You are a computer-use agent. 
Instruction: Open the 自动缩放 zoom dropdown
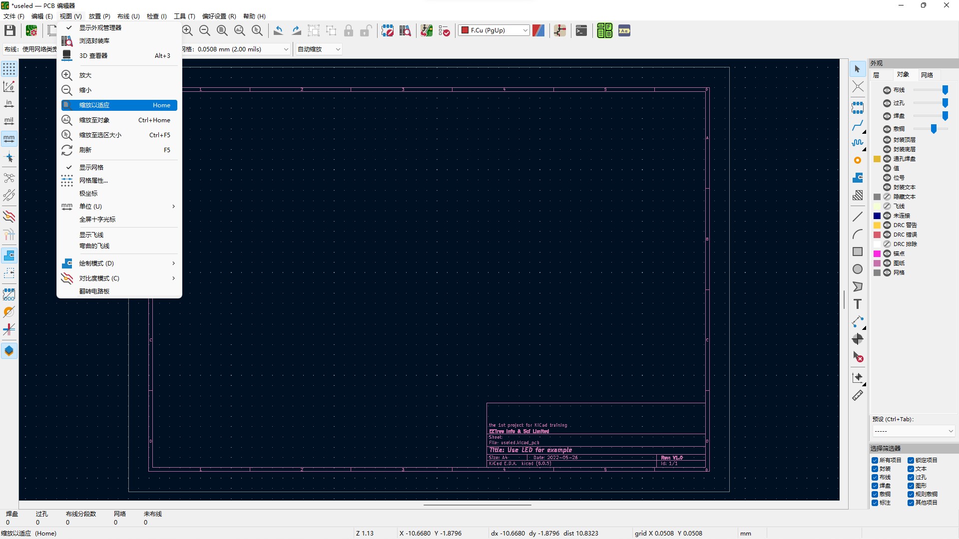click(319, 49)
